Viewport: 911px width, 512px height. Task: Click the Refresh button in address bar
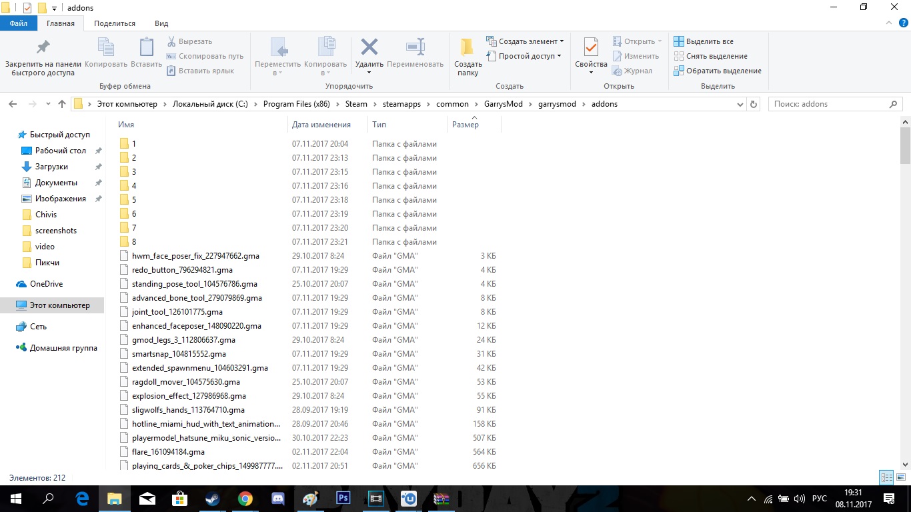coord(754,104)
